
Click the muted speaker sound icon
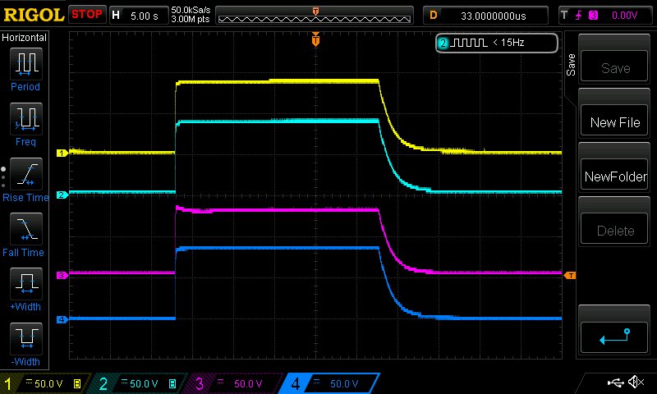(x=636, y=382)
